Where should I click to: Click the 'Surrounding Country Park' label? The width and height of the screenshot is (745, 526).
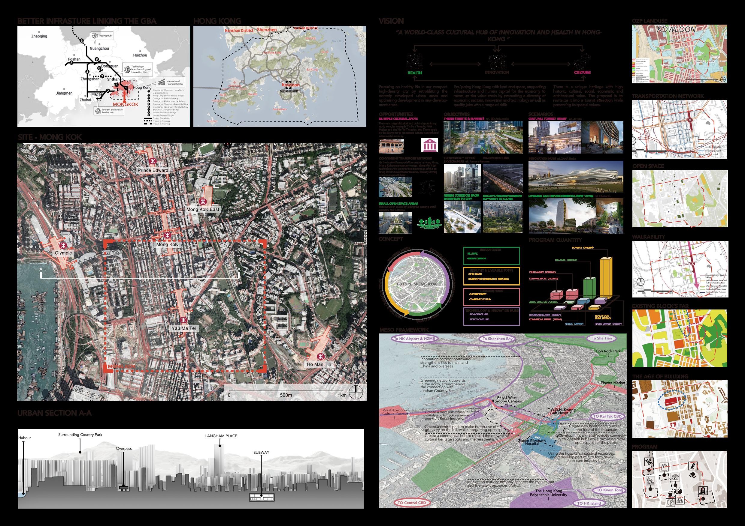coord(80,435)
